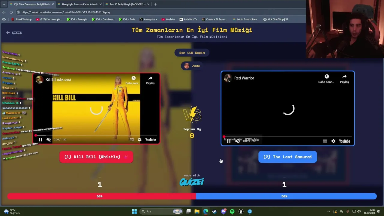
Task: Open YouTube logo on Kill Bill player
Action: (151, 139)
